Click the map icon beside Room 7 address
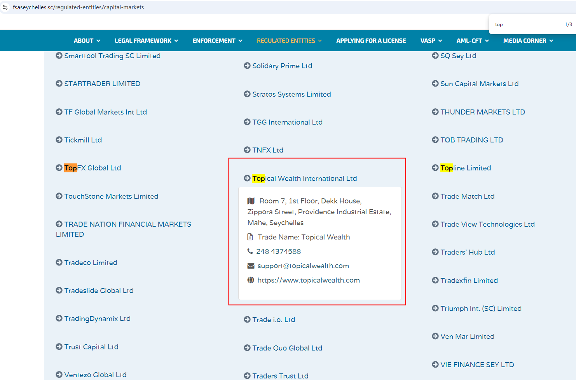The height and width of the screenshot is (380, 576). [251, 201]
